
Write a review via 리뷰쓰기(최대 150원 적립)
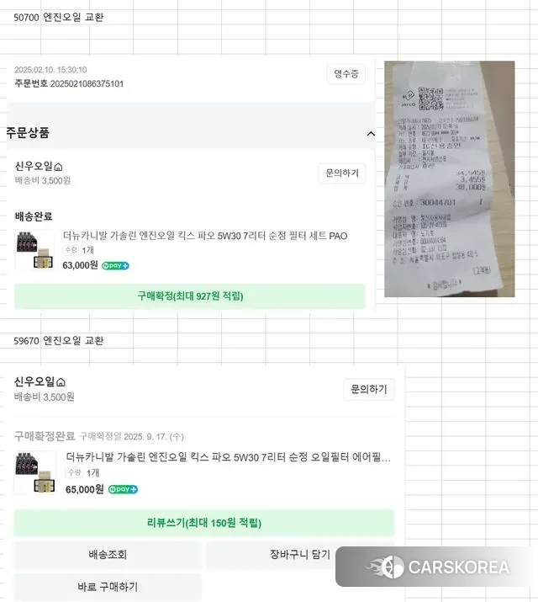coord(204,523)
